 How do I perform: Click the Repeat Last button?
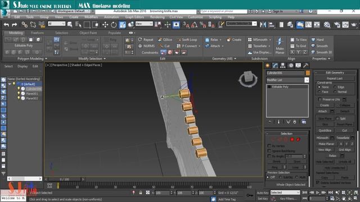pyautogui.click(x=335, y=79)
